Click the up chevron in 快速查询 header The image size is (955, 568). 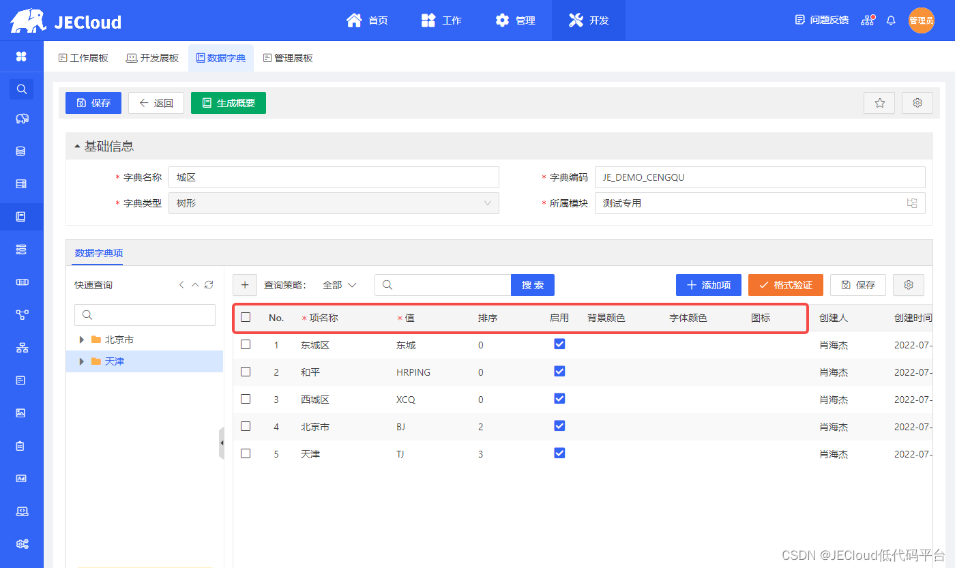(195, 285)
